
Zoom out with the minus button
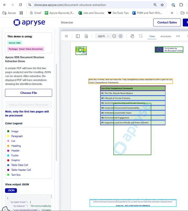[x=114, y=36]
